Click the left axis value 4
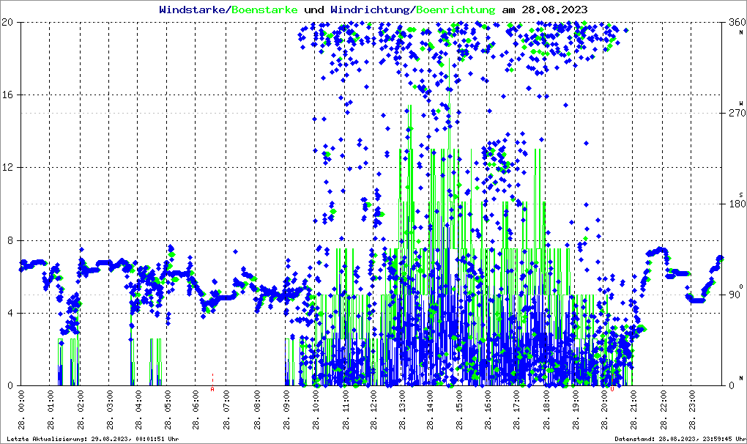747x444 pixels. point(10,313)
